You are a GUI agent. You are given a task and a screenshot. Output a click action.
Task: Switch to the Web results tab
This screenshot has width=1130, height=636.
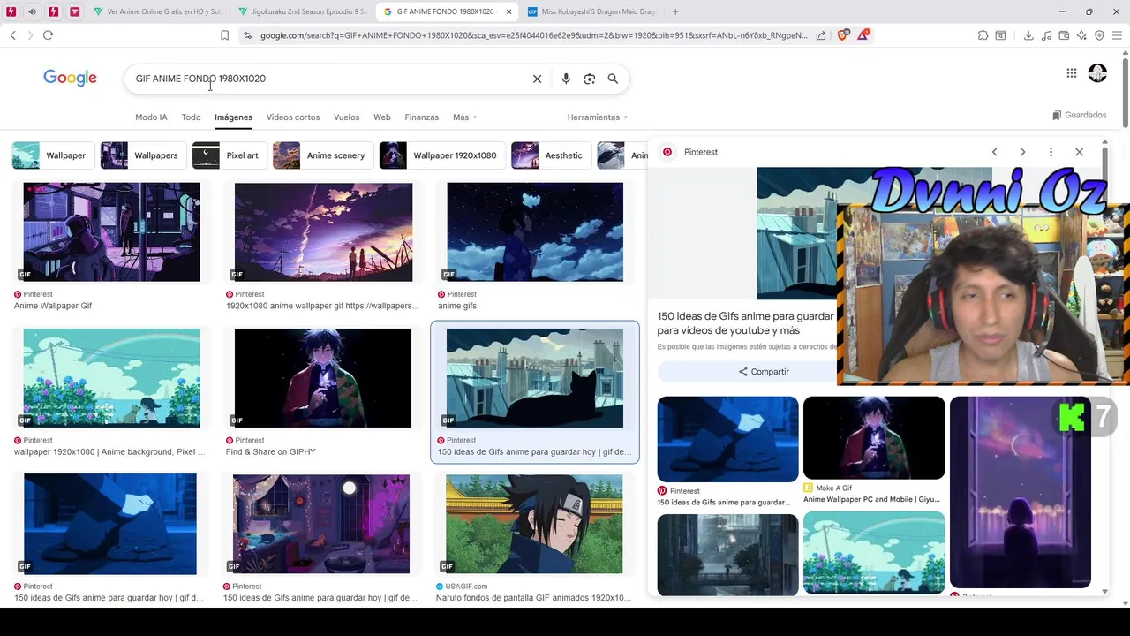click(x=381, y=117)
